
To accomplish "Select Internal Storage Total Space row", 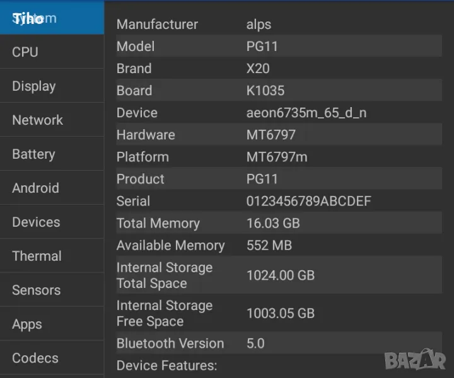I will point(279,275).
